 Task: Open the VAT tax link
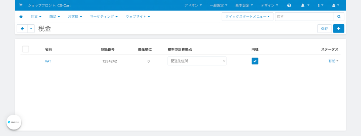[48, 61]
